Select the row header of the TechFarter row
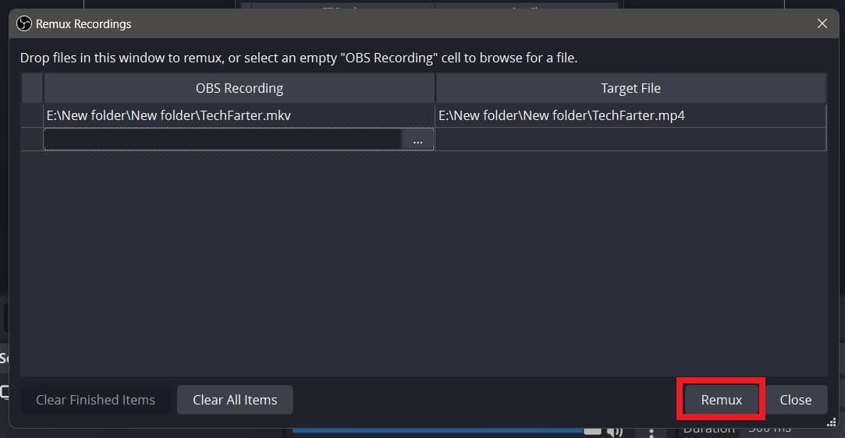845x438 pixels. [x=32, y=115]
